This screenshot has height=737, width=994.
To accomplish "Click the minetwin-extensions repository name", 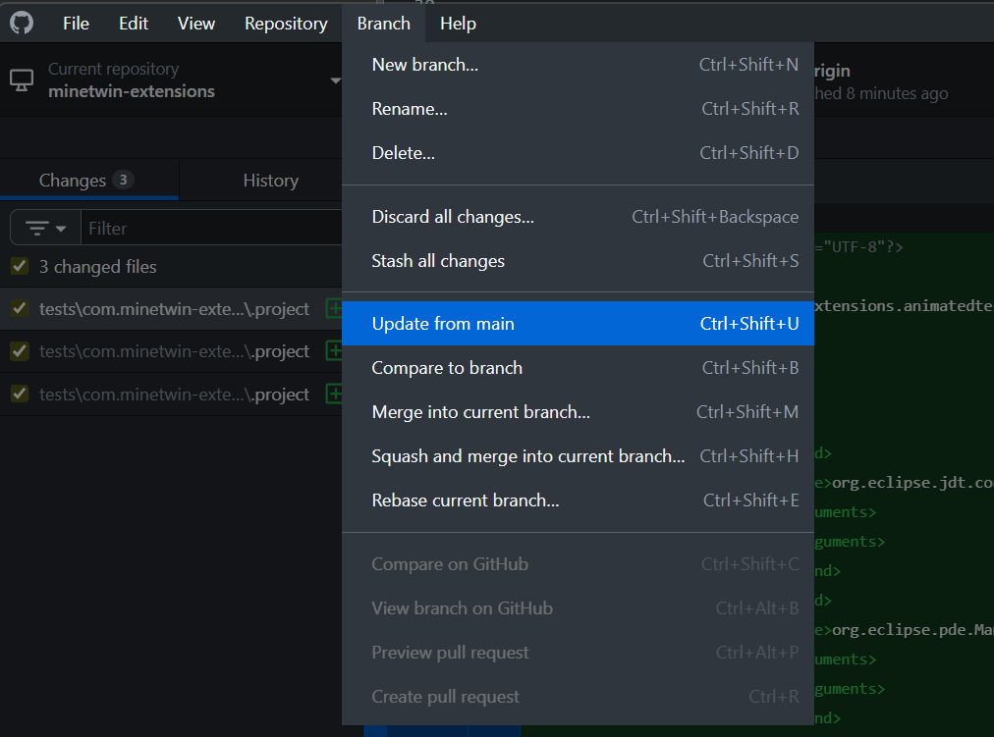I will pyautogui.click(x=132, y=91).
